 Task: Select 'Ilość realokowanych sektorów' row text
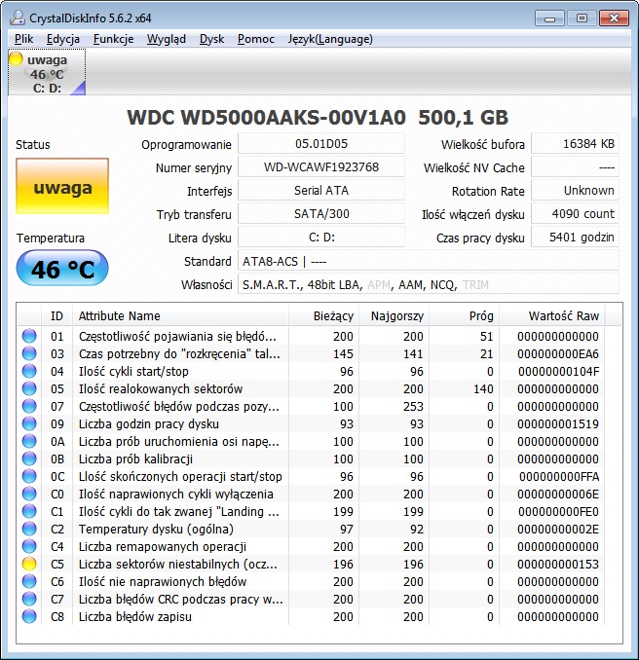pos(161,388)
